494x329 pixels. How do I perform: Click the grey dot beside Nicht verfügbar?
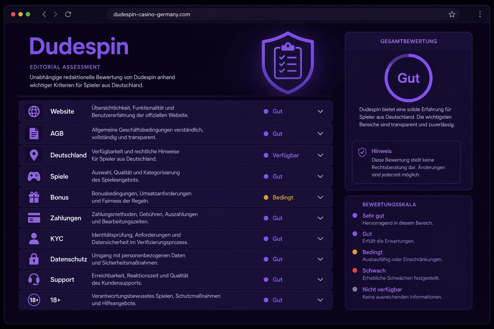355,289
